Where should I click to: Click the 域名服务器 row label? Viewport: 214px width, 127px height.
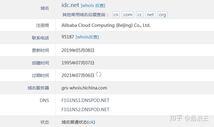38,88
